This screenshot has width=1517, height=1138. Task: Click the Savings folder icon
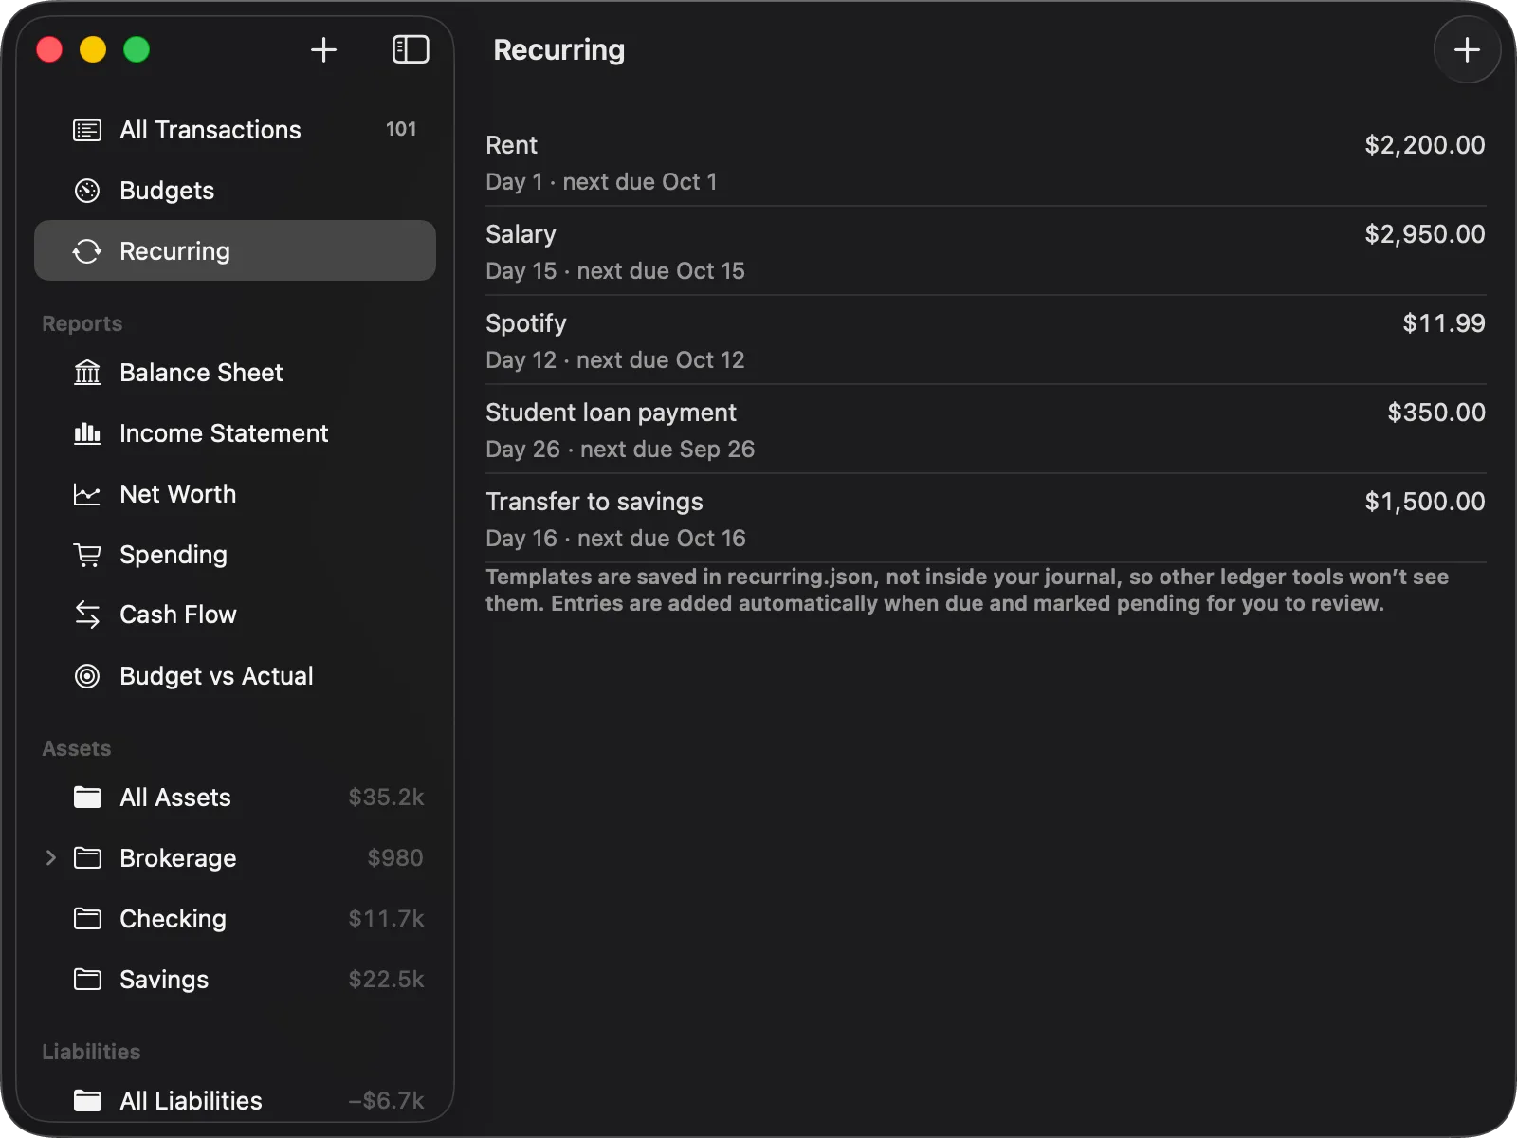pos(87,980)
